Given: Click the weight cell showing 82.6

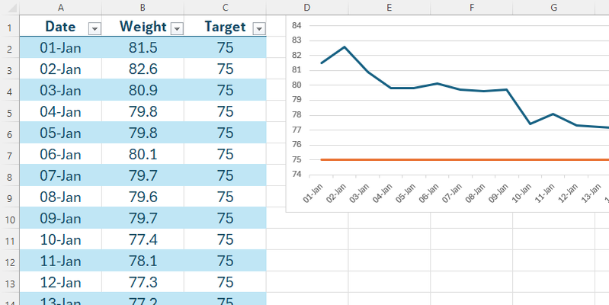Looking at the screenshot, I should pyautogui.click(x=143, y=69).
